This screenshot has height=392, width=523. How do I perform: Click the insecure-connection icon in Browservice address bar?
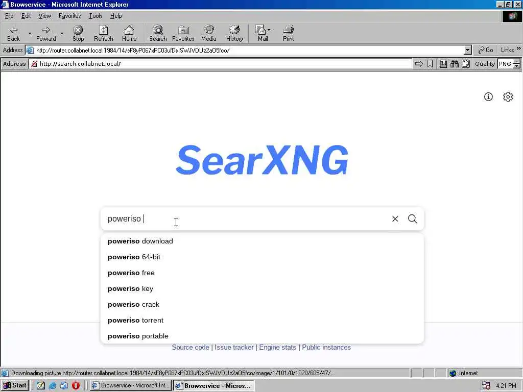(x=34, y=64)
